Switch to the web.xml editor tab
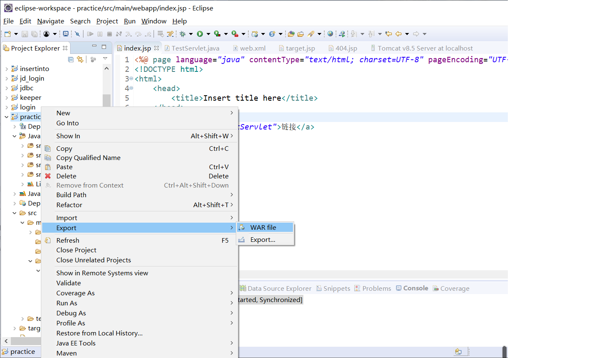This screenshot has width=603, height=358. coord(249,48)
